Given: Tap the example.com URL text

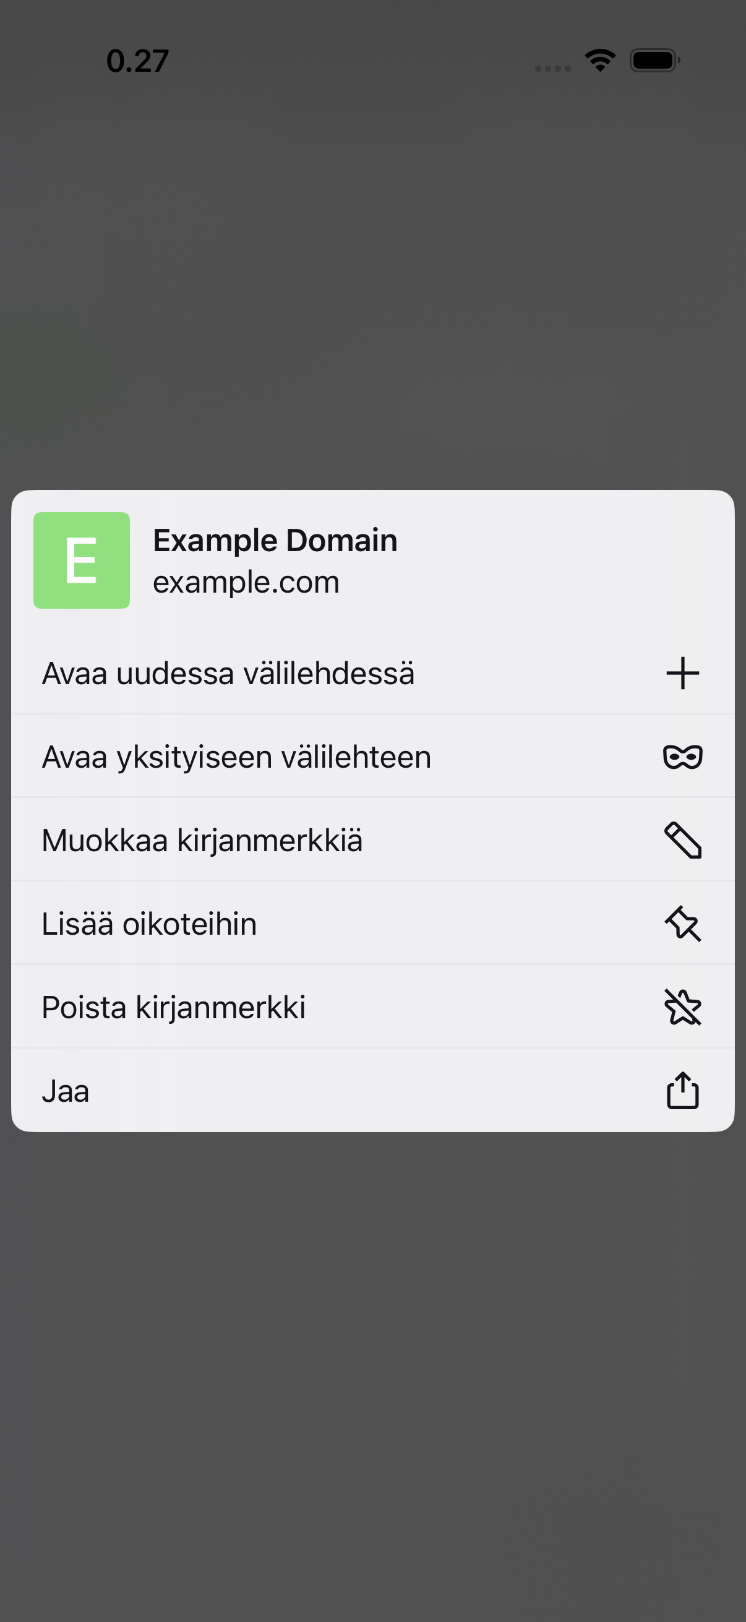Looking at the screenshot, I should [246, 583].
